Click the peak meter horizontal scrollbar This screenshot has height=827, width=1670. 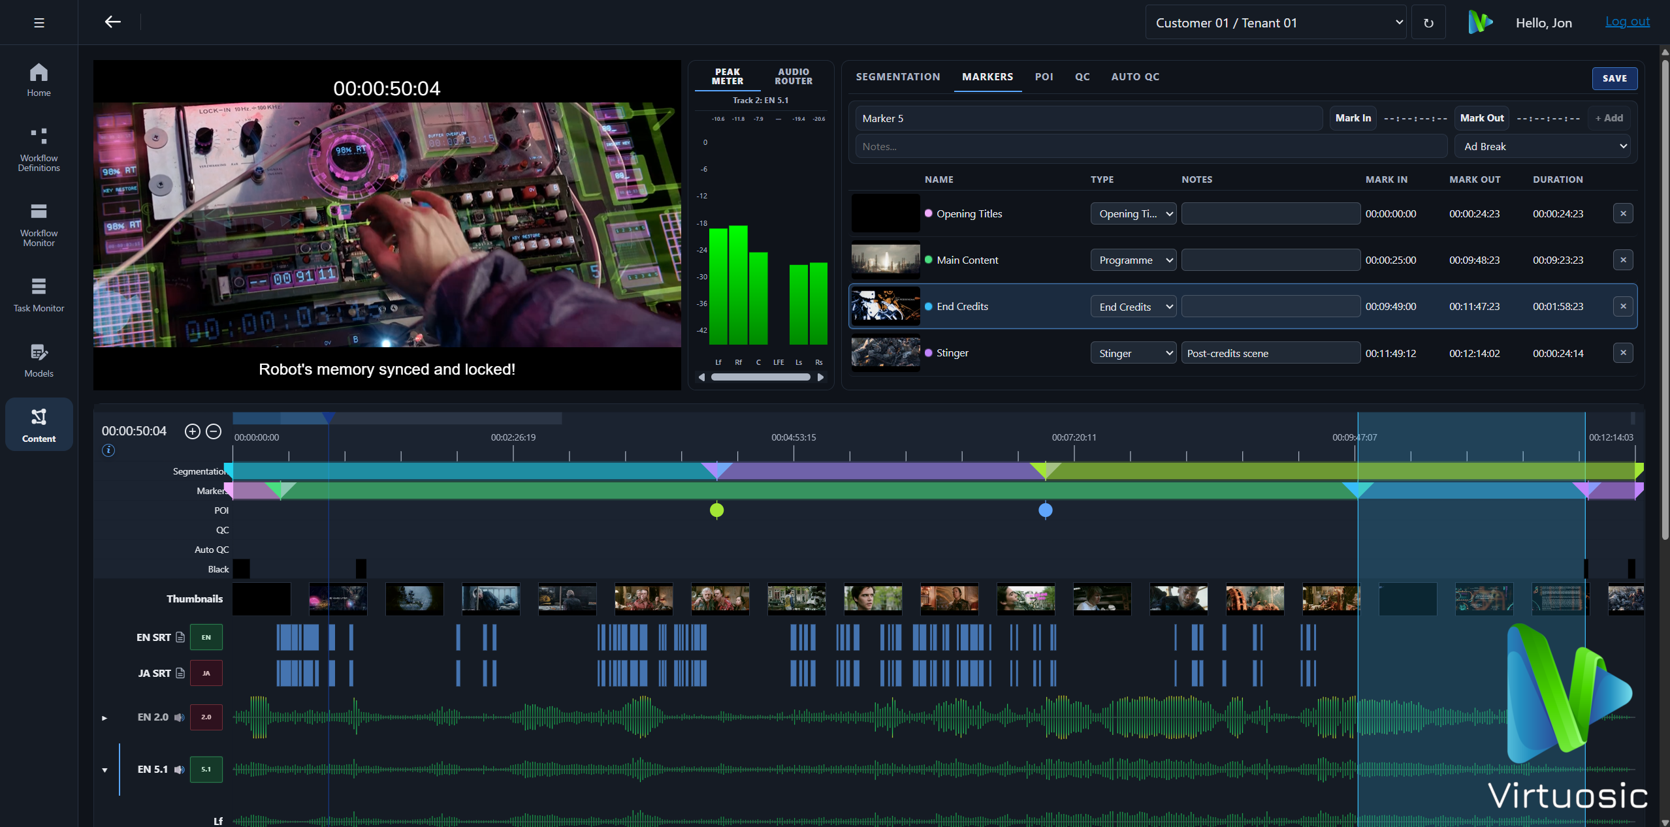tap(761, 377)
